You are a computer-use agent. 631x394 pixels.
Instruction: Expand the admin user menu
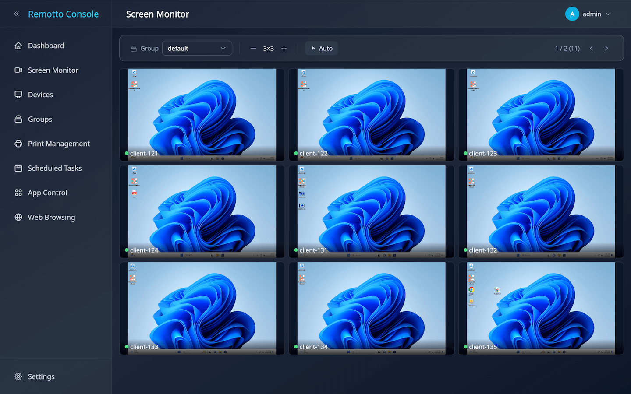pyautogui.click(x=588, y=14)
